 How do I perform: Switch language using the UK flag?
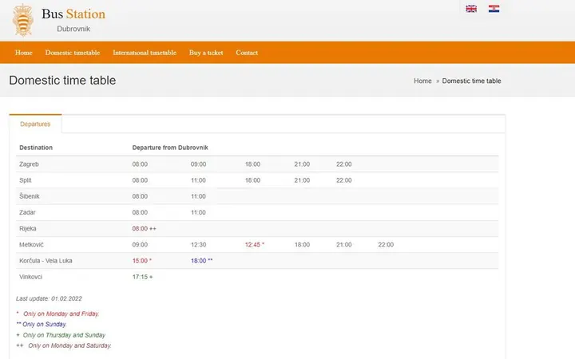click(471, 9)
